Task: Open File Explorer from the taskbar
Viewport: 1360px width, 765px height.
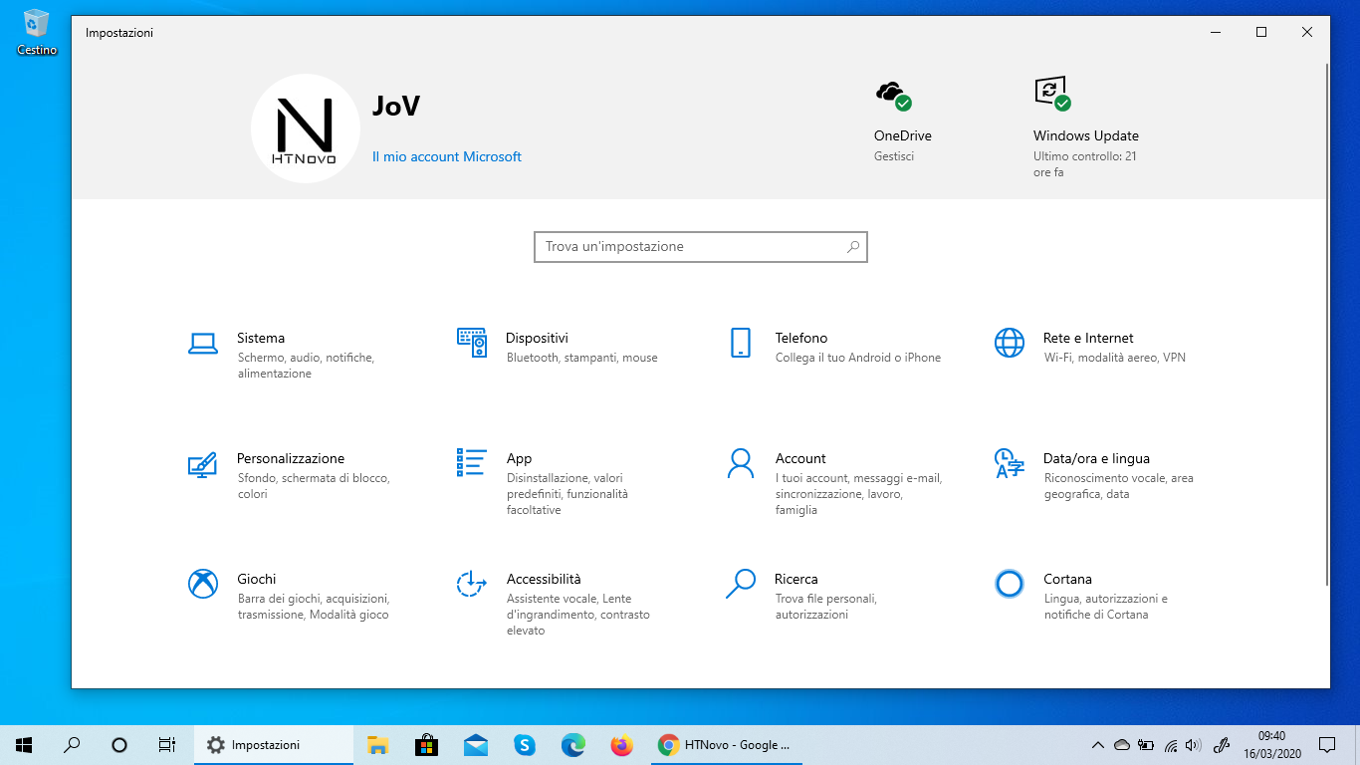Action: coord(377,744)
